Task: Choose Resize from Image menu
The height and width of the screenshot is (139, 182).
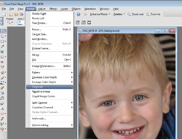Action: (50, 30)
